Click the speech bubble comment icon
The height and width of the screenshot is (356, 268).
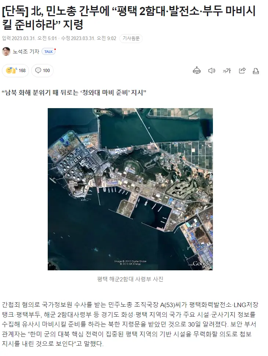[38, 70]
